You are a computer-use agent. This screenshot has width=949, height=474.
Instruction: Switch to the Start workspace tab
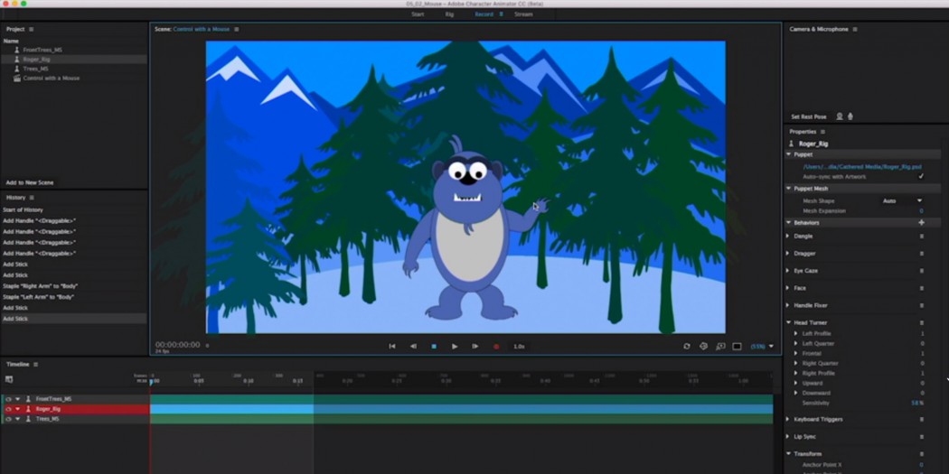click(x=418, y=14)
